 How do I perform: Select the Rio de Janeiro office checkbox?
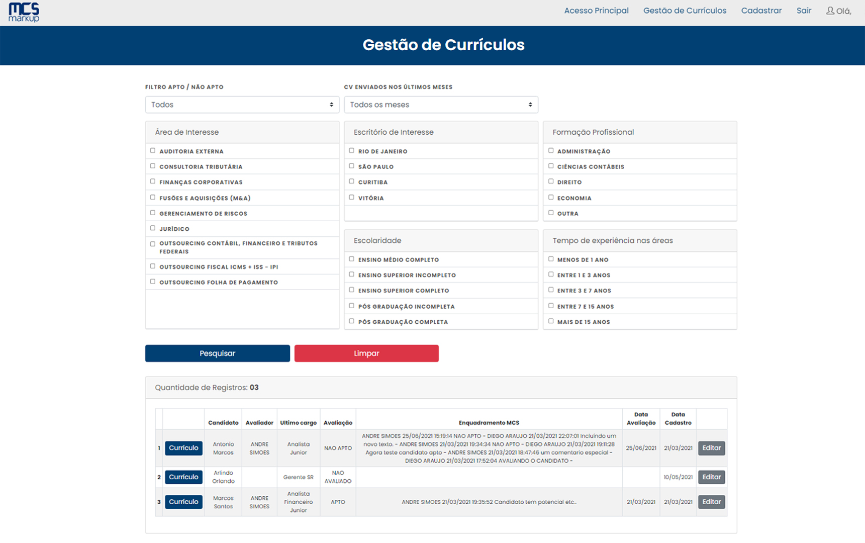pyautogui.click(x=352, y=150)
